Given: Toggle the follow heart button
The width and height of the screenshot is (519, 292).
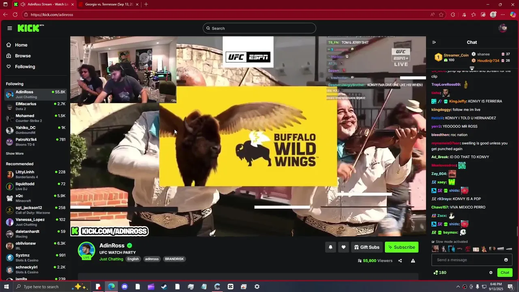Looking at the screenshot, I should tap(343, 247).
